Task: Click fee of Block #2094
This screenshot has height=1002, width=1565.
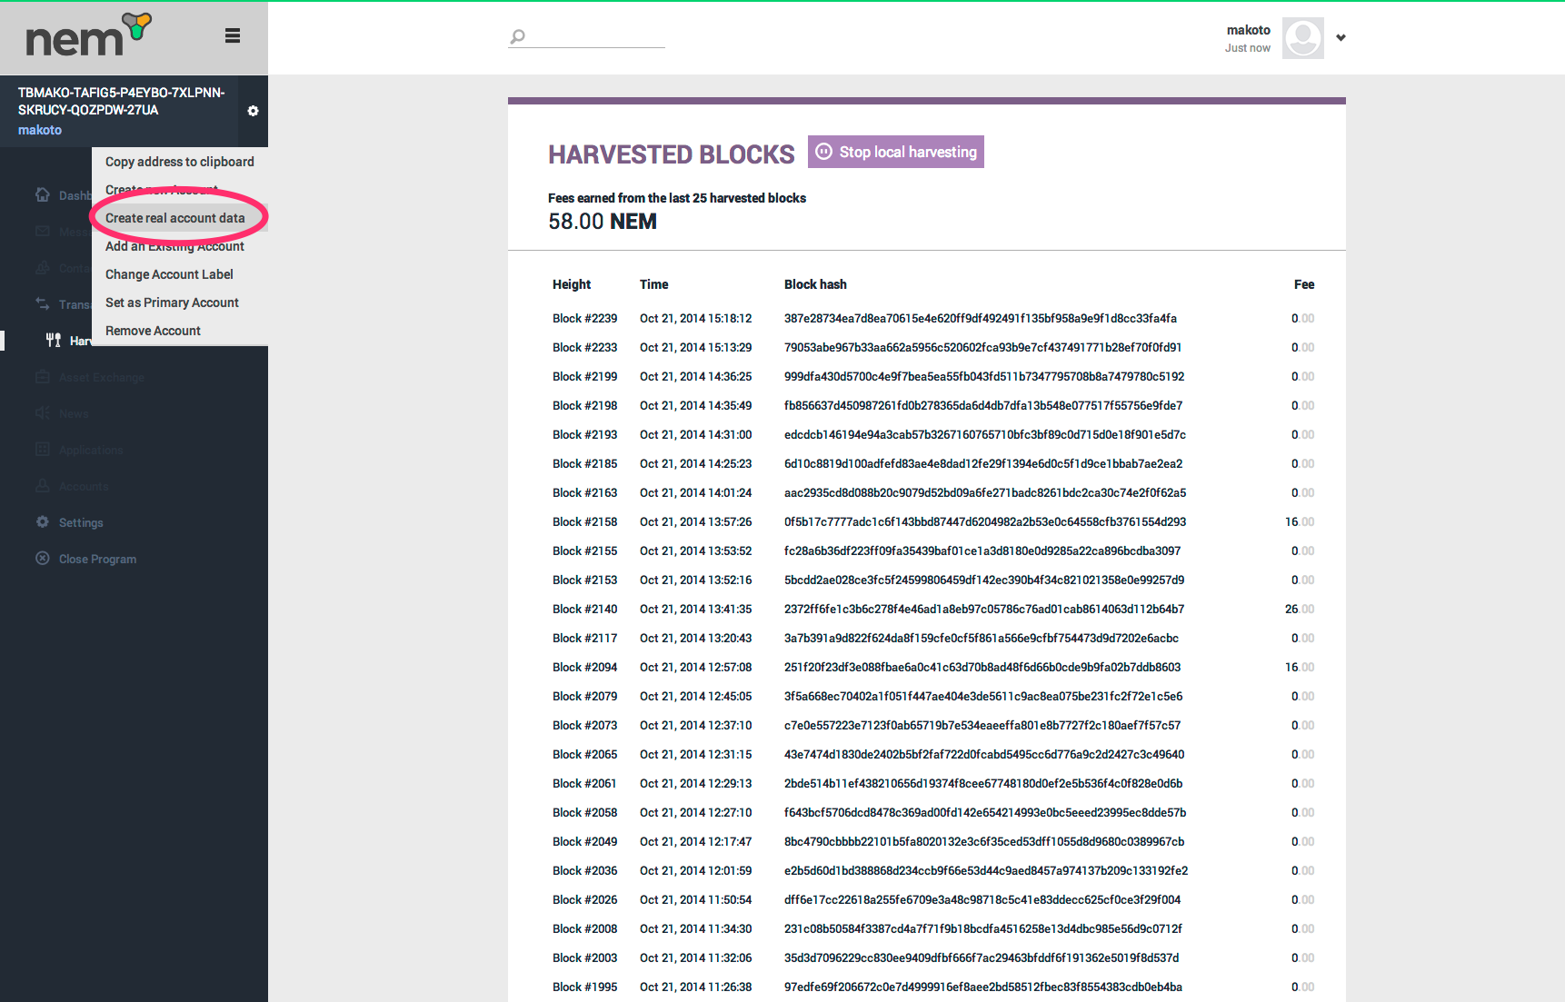Action: pos(1300,667)
